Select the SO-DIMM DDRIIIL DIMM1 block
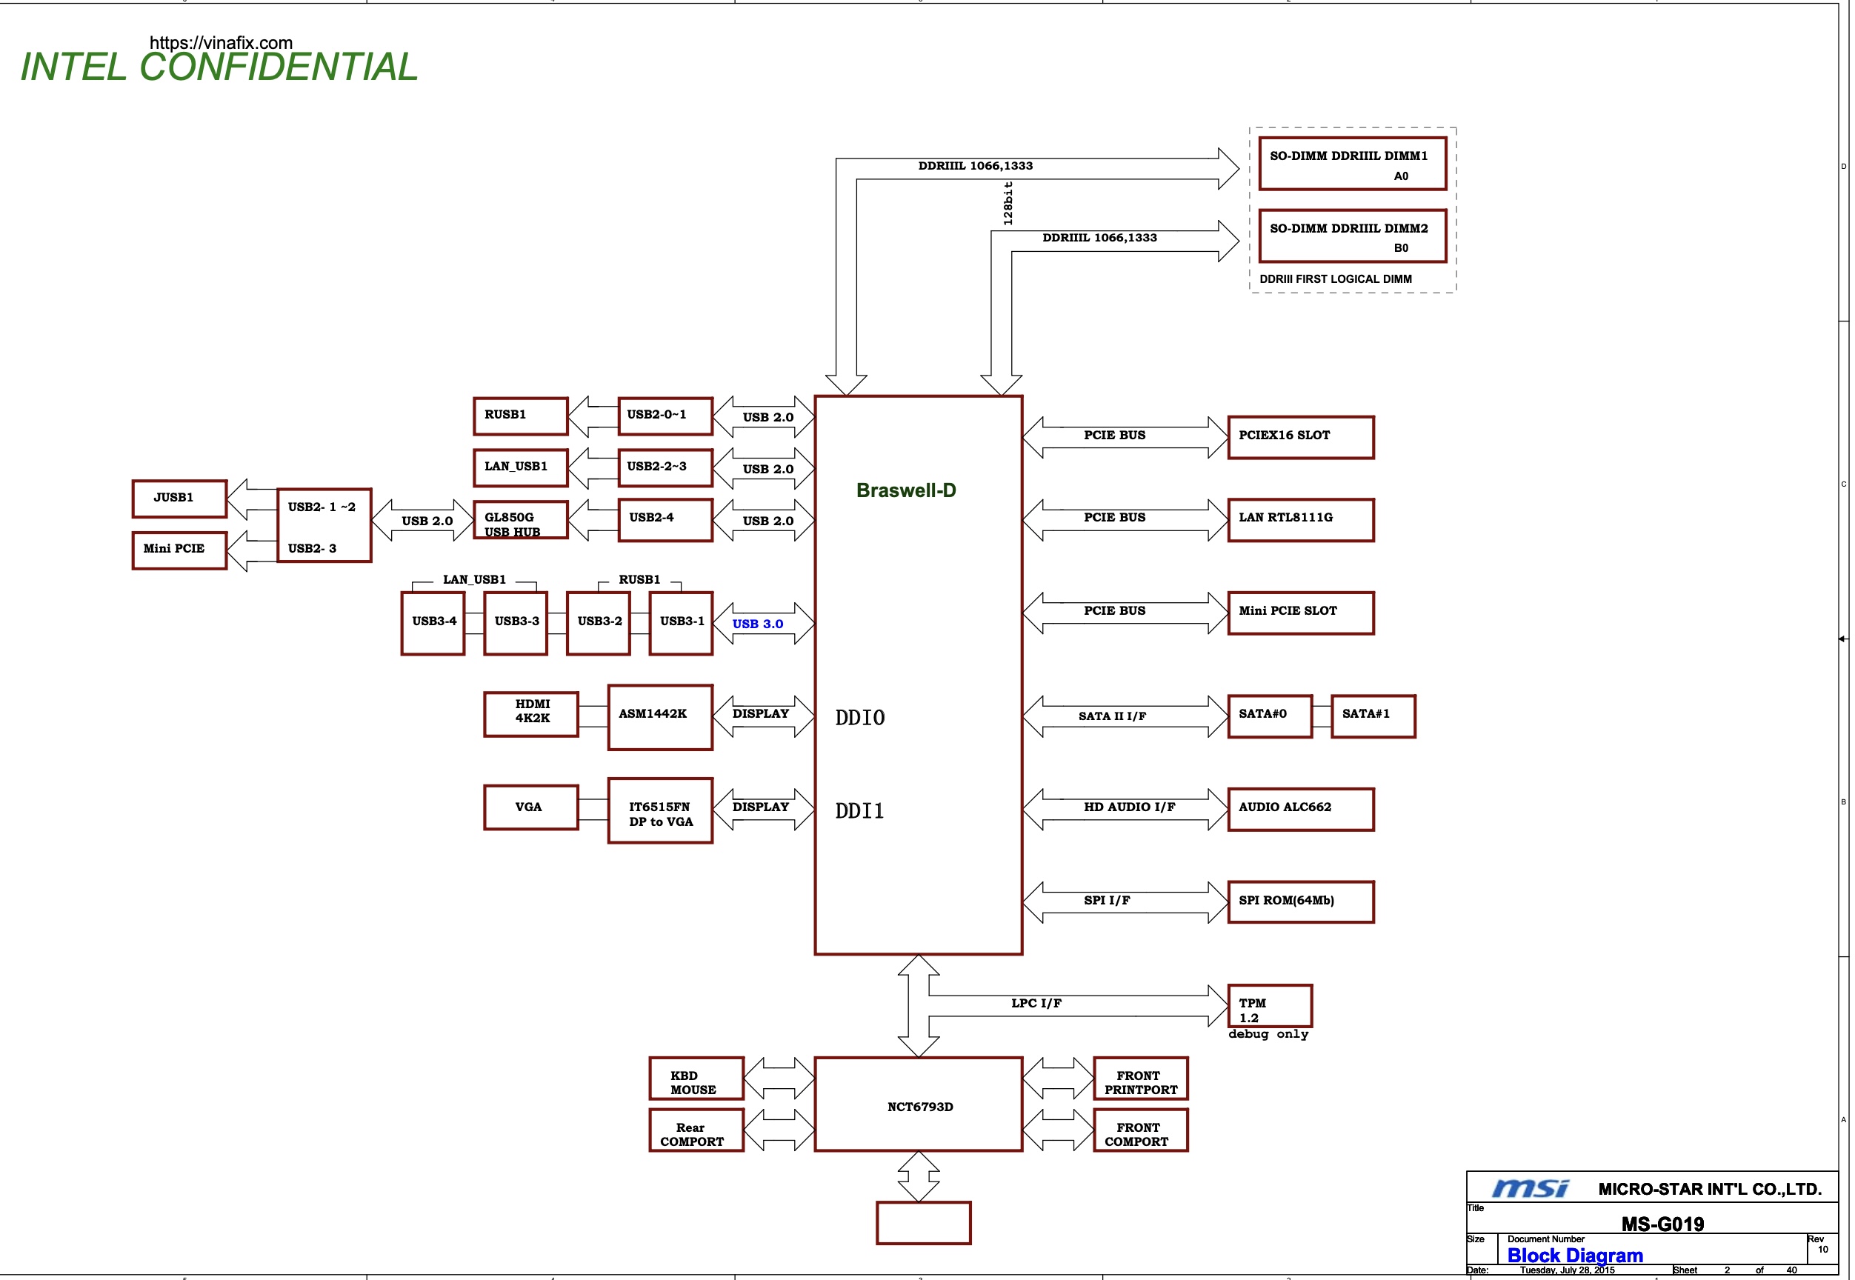Screen dimensions: 1855x1280 click(x=1352, y=164)
